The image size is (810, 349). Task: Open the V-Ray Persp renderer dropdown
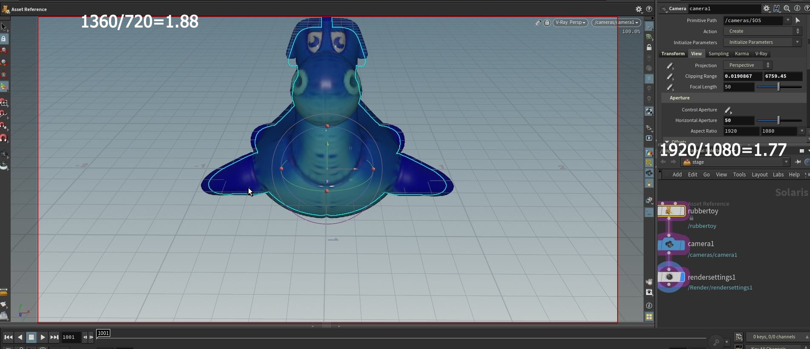[570, 23]
